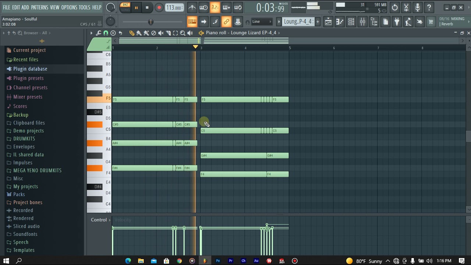The width and height of the screenshot is (471, 265).
Task: Add a new pattern with plus button
Action: [318, 22]
